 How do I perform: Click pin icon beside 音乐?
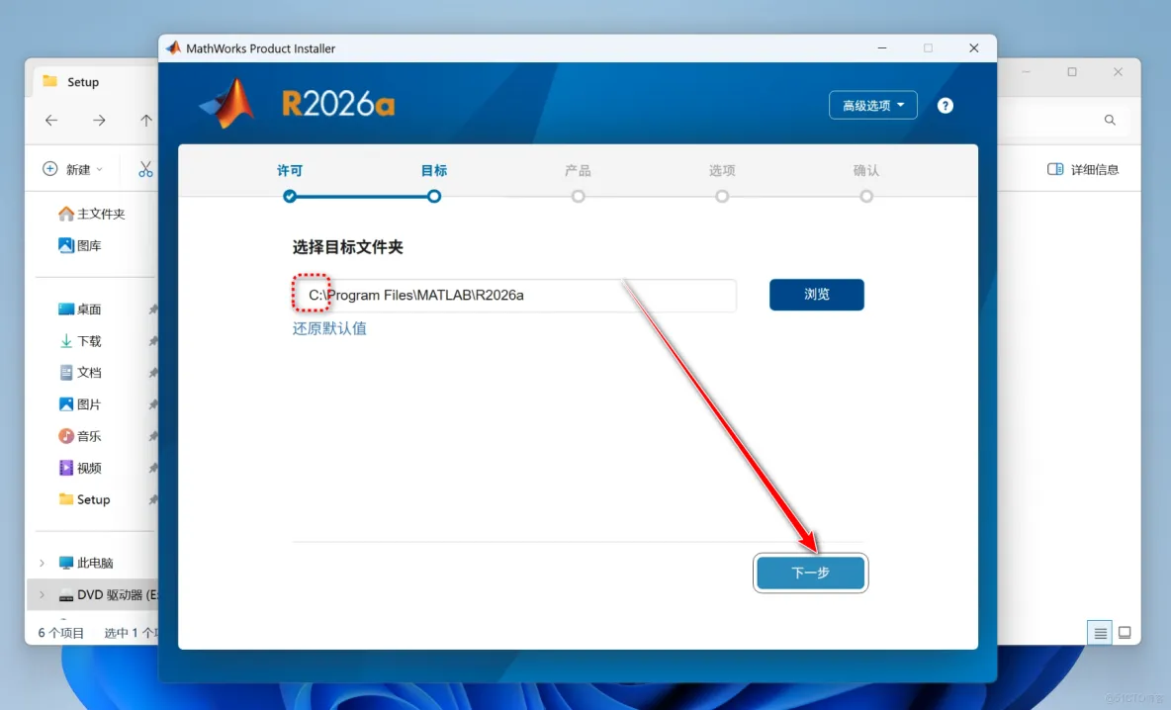[152, 436]
